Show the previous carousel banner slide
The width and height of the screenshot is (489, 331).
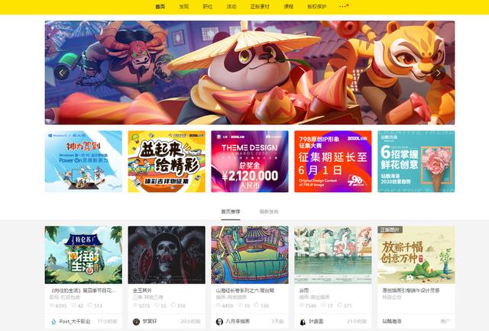pos(62,73)
